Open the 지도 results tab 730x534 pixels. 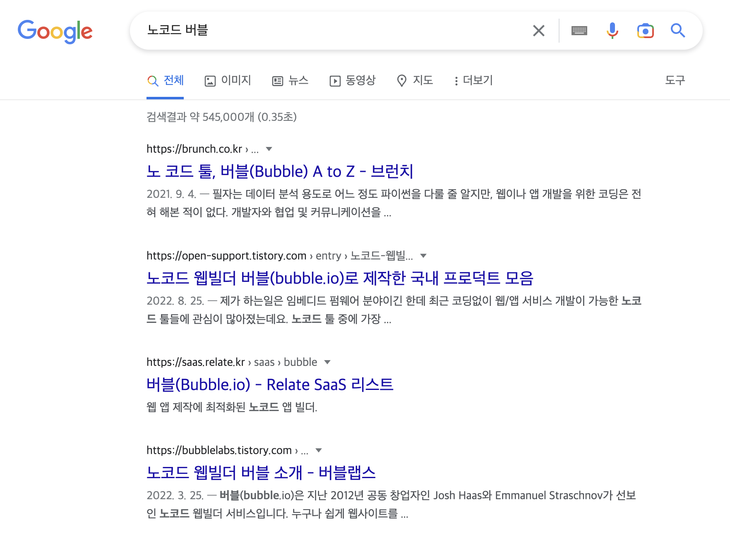415,80
